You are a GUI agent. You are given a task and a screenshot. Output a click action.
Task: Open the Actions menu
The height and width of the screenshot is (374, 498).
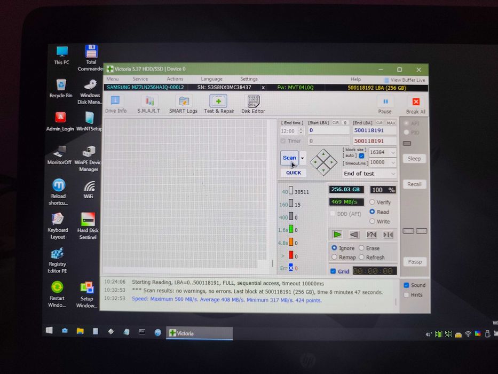[x=175, y=79]
